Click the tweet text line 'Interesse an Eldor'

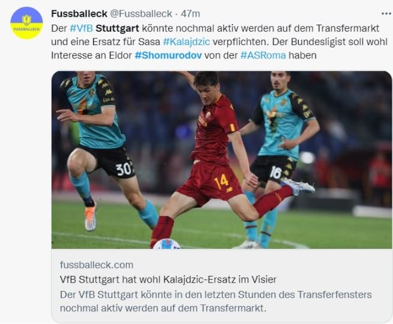pyautogui.click(x=91, y=55)
